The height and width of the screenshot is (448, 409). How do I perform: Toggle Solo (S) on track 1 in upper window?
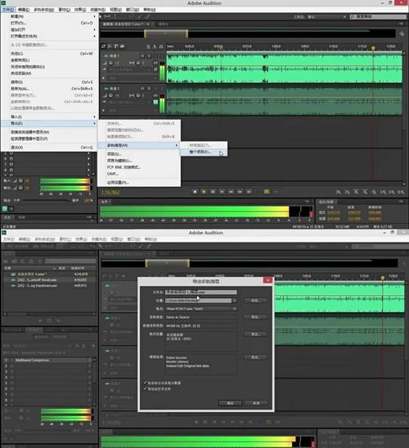(149, 56)
